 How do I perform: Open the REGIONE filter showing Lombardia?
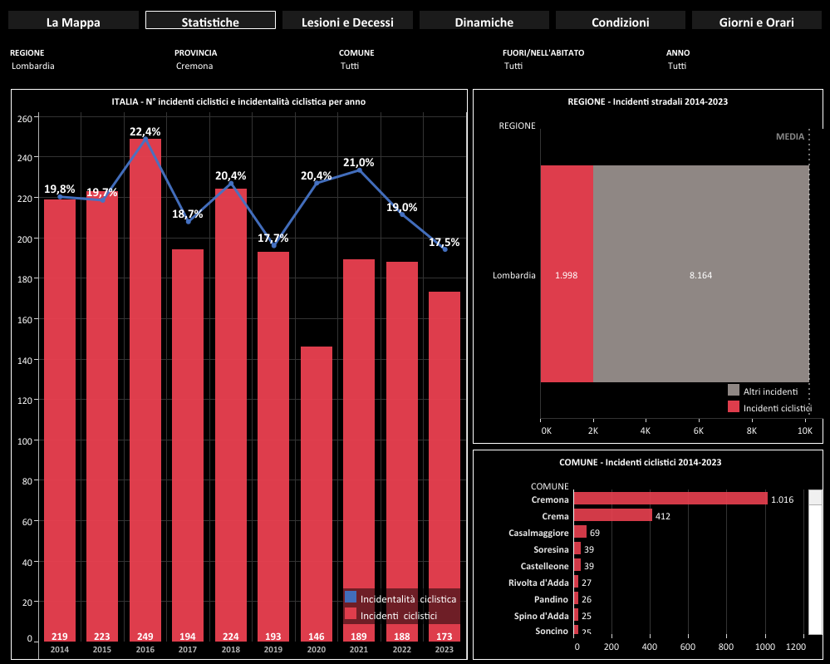(33, 66)
